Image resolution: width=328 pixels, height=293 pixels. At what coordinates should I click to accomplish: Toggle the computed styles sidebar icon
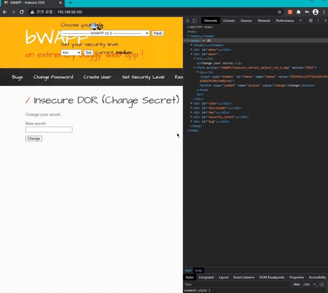click(x=322, y=284)
